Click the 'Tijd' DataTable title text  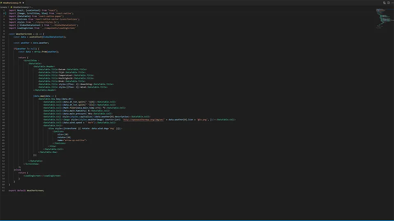pos(61,72)
